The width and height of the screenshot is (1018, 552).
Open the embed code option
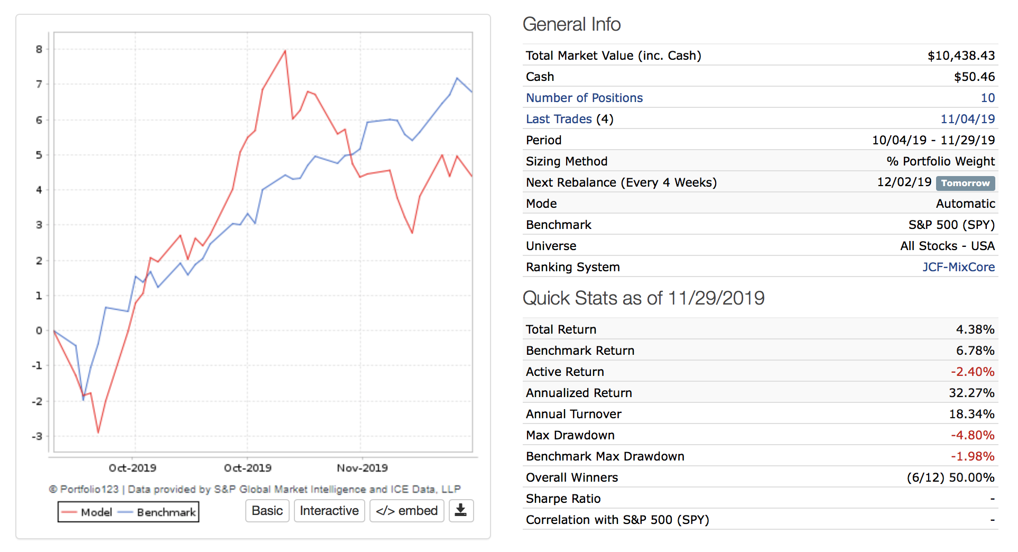click(x=406, y=511)
